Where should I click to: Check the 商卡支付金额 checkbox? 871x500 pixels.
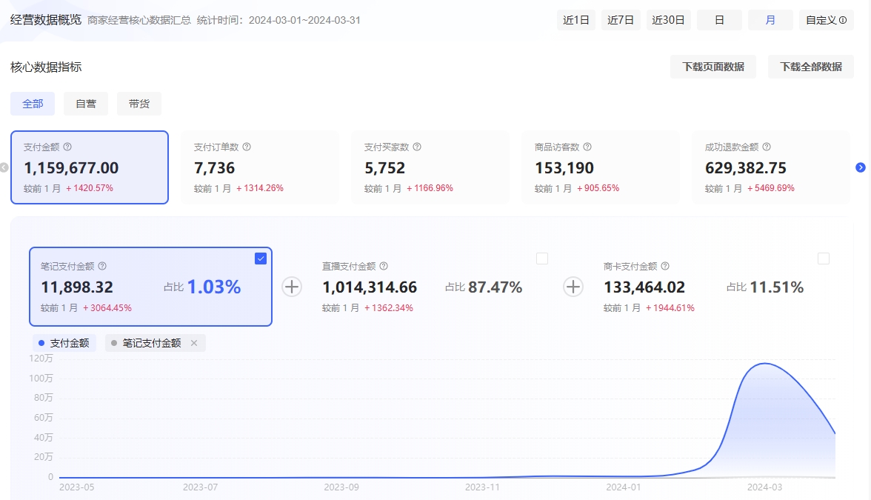(824, 259)
